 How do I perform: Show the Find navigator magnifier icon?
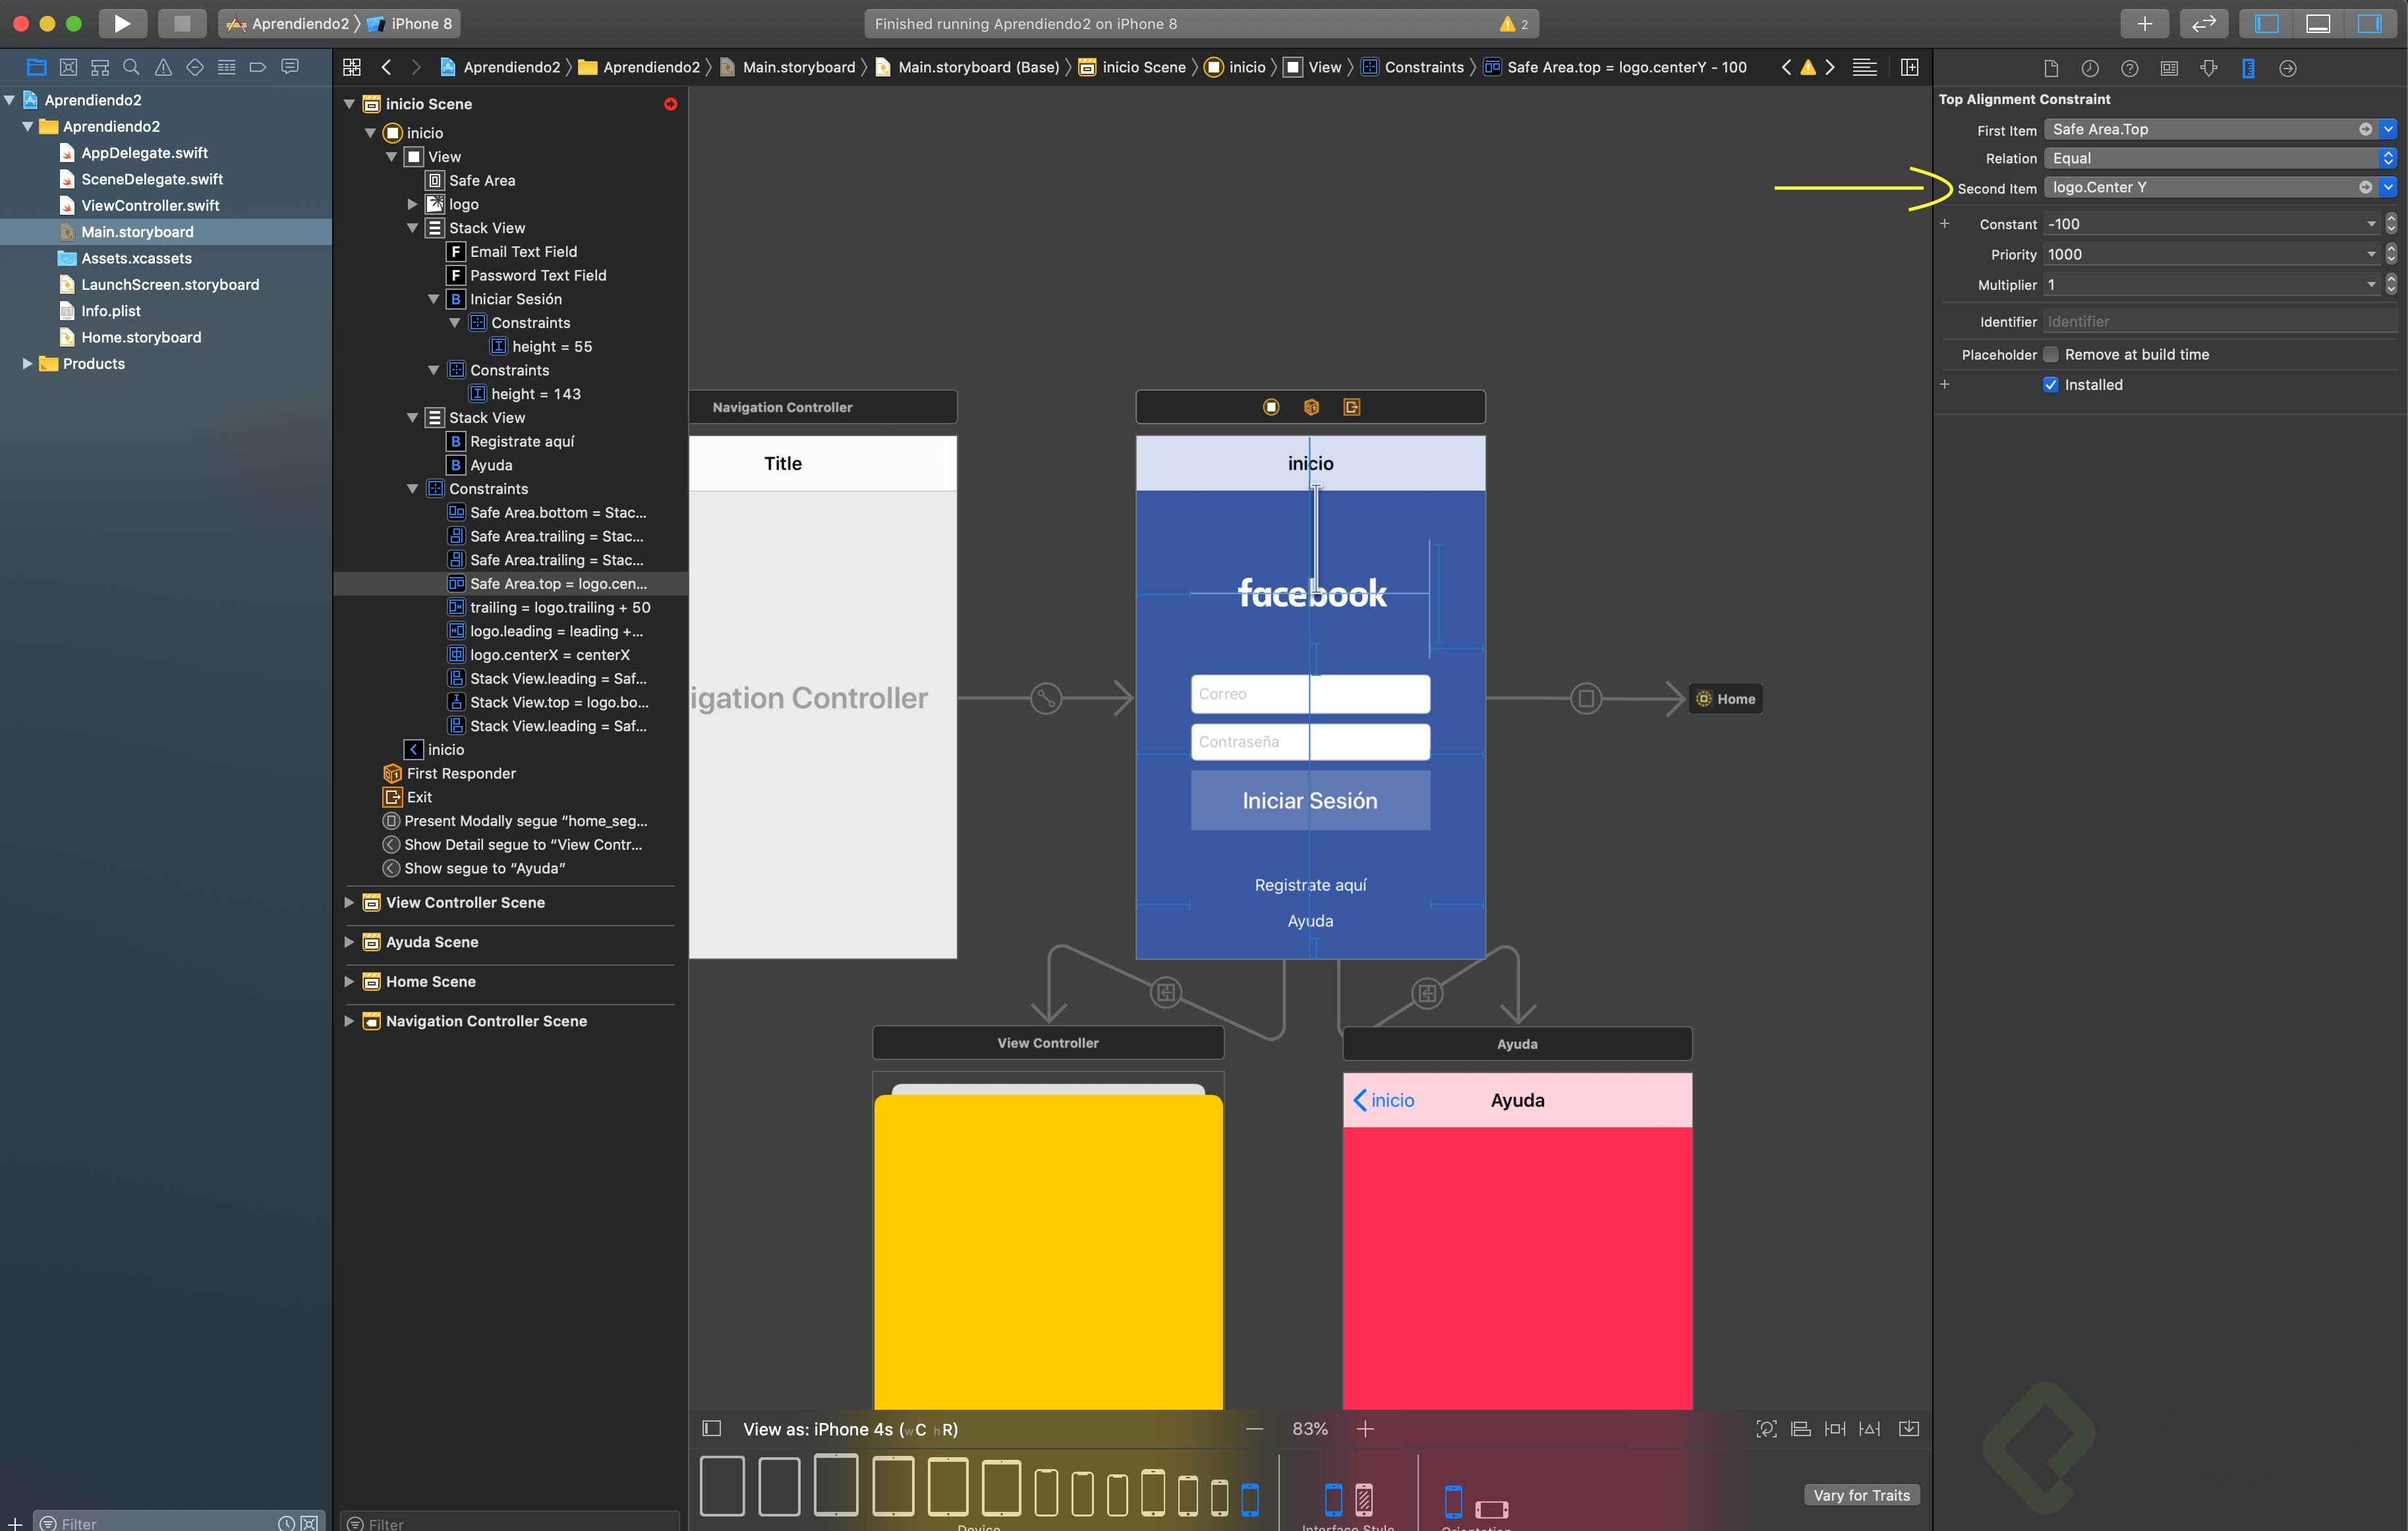click(x=131, y=67)
